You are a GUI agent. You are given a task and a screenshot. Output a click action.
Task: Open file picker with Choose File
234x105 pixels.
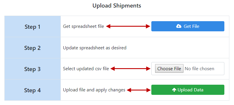coord(169,68)
